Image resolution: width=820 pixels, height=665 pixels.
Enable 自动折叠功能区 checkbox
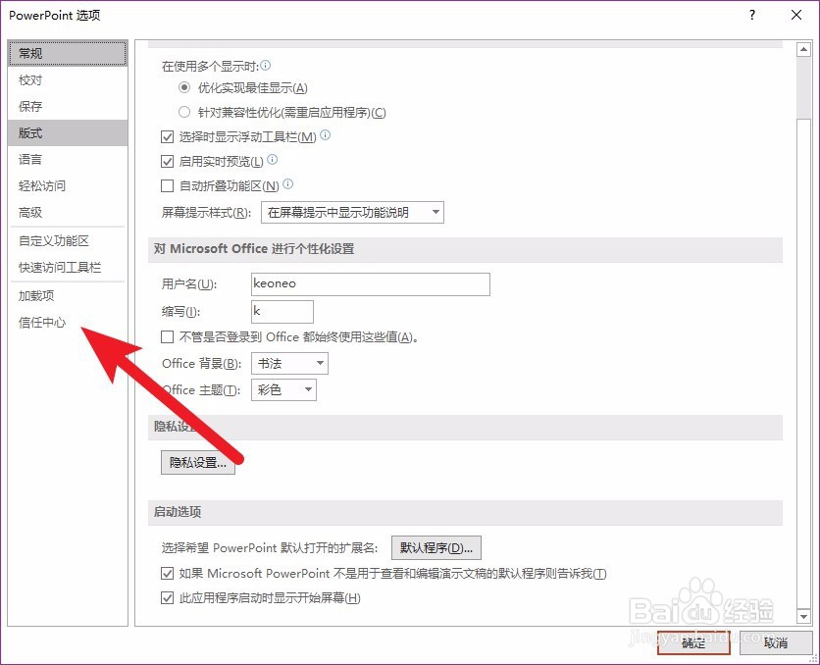tap(167, 185)
